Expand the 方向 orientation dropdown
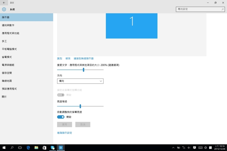Screen dimensions: 227x151 click(x=80, y=81)
